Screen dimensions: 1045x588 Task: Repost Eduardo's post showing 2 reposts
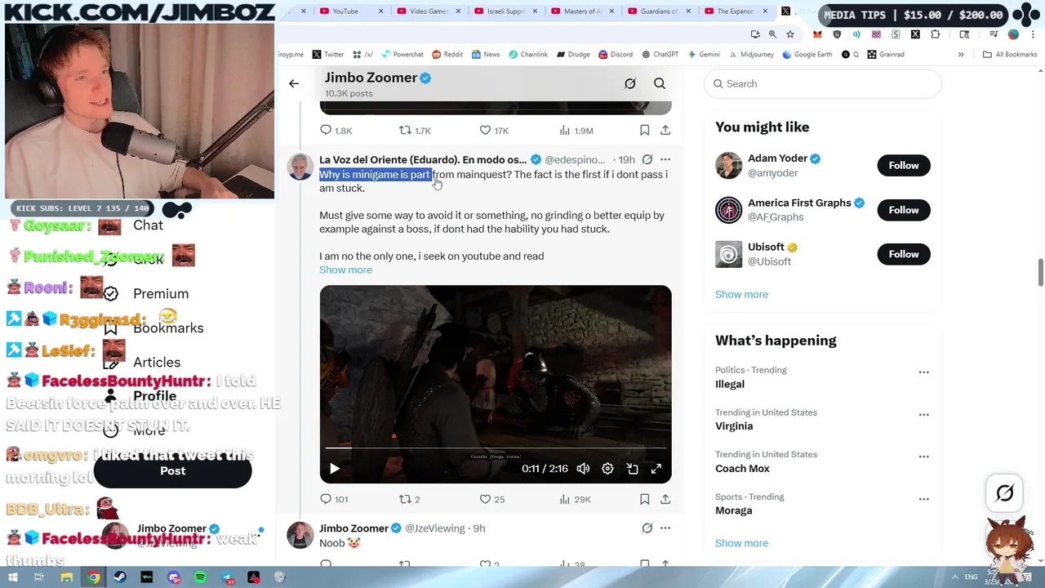pyautogui.click(x=409, y=499)
